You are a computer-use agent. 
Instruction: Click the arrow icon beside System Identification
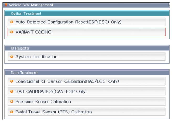(x=12, y=57)
